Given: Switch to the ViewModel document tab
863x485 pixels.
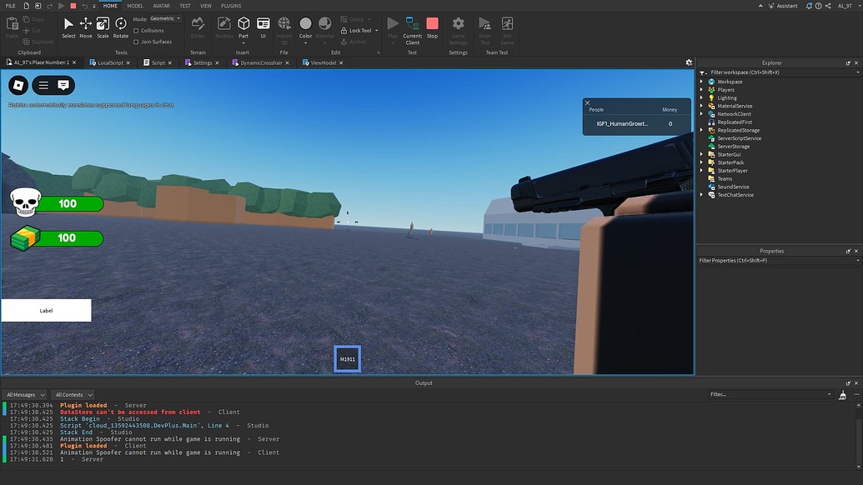Looking at the screenshot, I should tap(323, 62).
